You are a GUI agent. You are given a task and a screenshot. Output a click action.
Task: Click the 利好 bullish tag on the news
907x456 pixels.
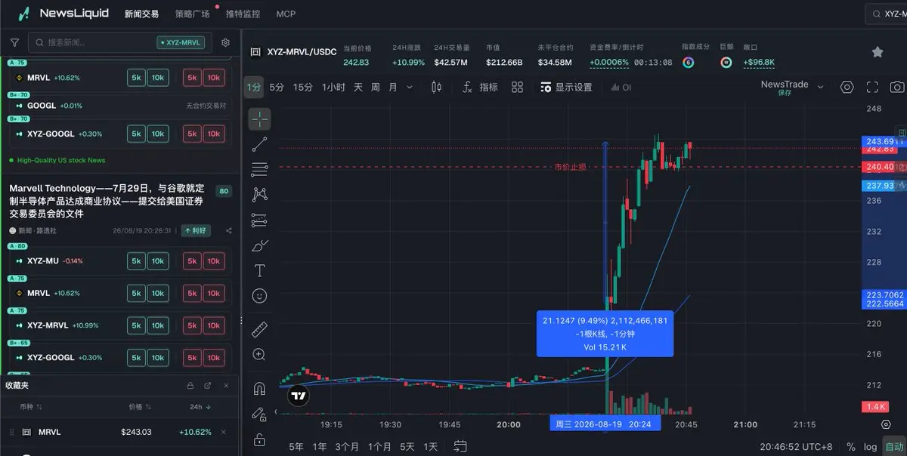197,231
